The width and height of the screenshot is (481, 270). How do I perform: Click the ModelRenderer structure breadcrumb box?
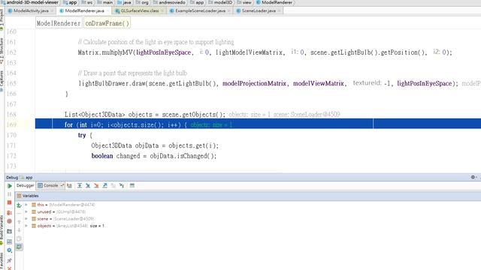tap(59, 23)
